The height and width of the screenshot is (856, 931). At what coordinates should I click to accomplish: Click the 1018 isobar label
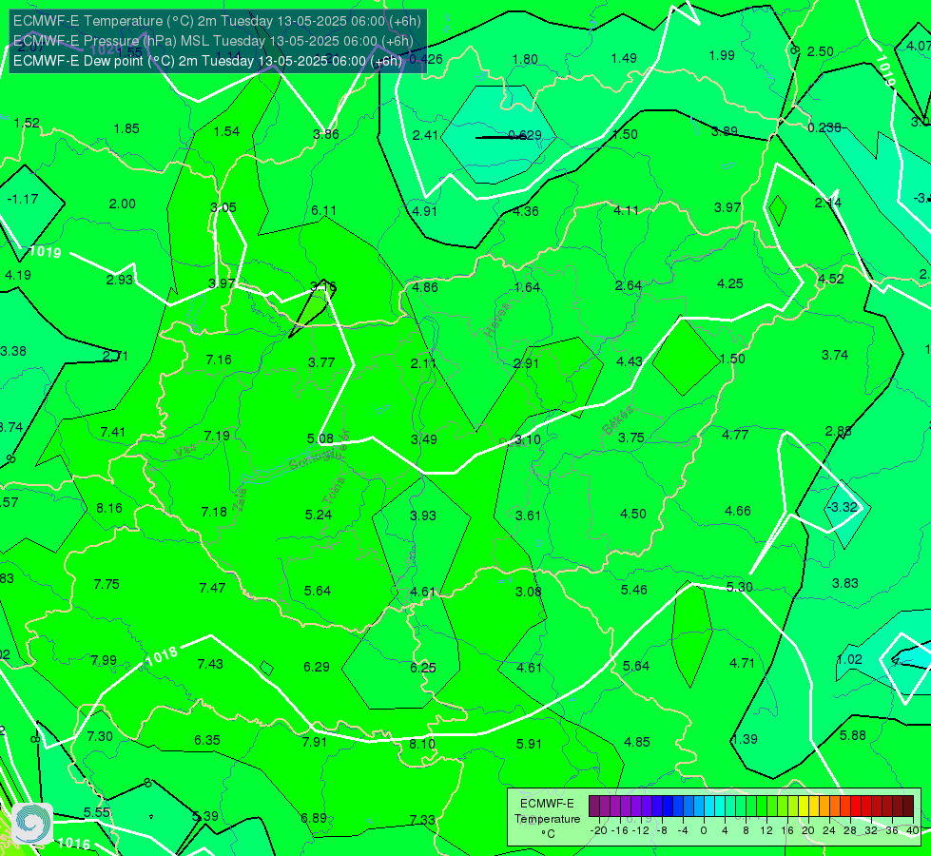point(162,656)
